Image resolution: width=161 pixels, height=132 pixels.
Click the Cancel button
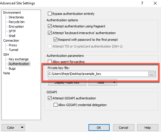124,128
